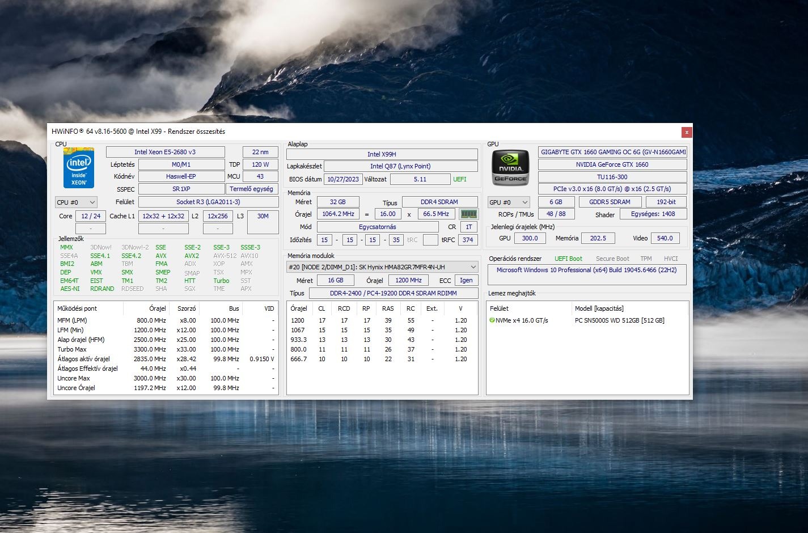Click the green memory chip icon
808x533 pixels.
coord(468,214)
